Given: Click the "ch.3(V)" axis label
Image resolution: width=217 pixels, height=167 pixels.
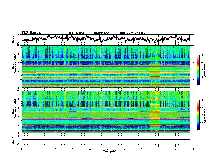Looking at the screenshot, I should tap(13, 140).
